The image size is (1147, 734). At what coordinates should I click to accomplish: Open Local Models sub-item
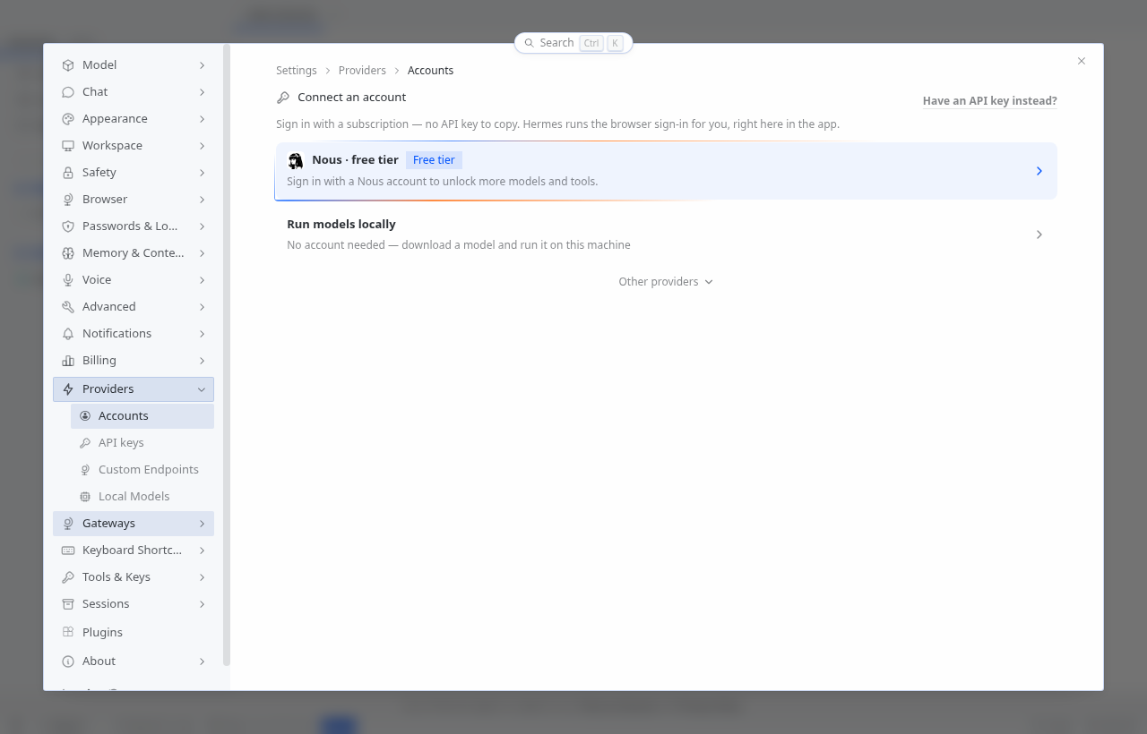[142, 497]
